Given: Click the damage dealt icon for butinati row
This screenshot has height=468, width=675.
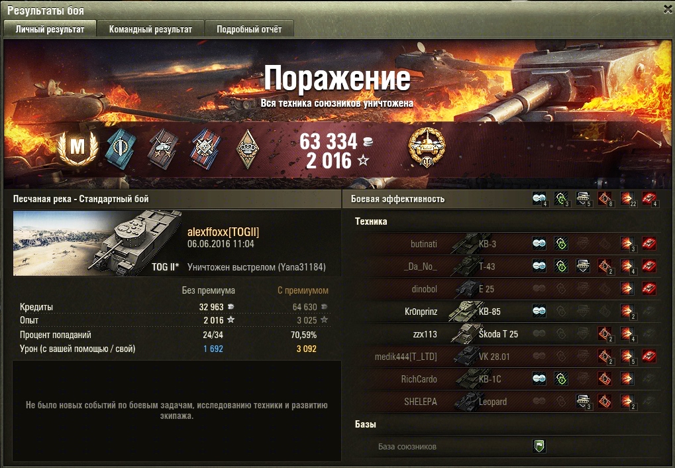Looking at the screenshot, I should pos(627,243).
